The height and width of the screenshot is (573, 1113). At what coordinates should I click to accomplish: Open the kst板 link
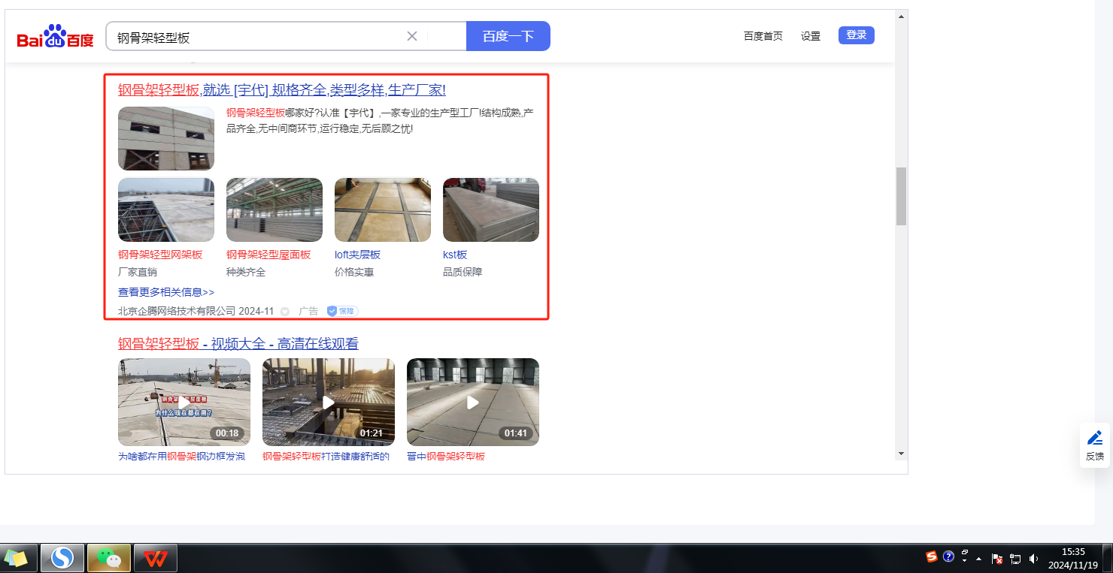click(x=455, y=255)
